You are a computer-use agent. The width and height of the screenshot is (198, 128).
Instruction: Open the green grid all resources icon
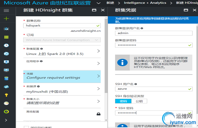[x=6, y=37]
